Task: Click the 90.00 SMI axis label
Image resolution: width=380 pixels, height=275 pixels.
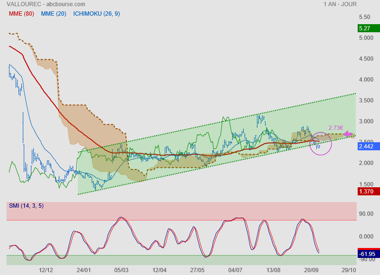Action: [366, 214]
